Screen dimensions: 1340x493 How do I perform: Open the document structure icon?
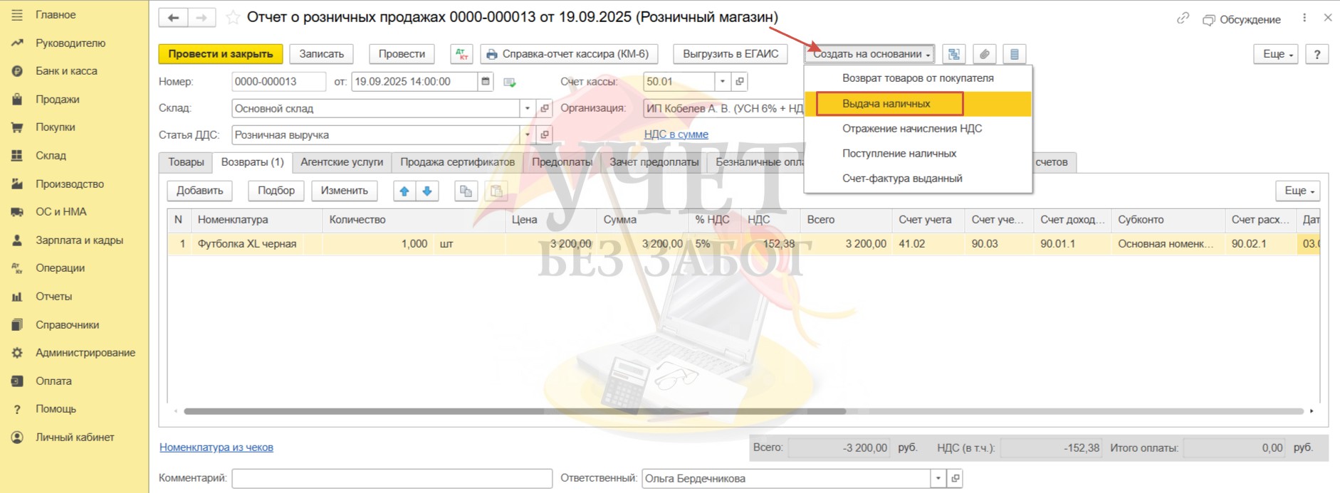coord(953,54)
